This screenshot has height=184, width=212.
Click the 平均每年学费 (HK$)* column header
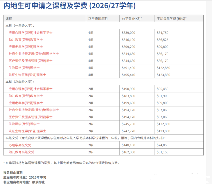[171, 19]
